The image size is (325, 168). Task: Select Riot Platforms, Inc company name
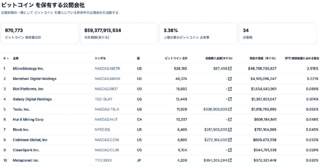click(x=28, y=89)
